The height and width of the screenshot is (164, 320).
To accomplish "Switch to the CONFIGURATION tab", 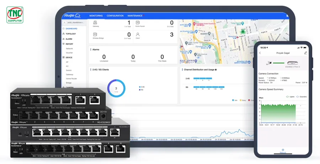I will (115, 16).
